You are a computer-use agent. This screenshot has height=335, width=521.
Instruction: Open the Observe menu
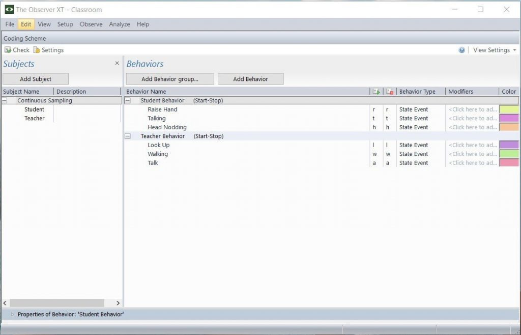[91, 24]
